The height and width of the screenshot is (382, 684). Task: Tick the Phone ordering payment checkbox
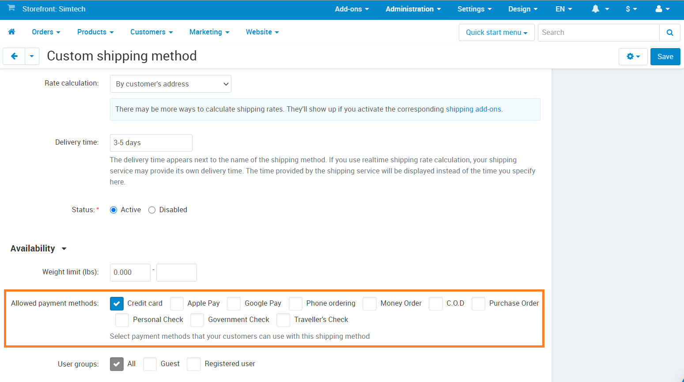point(296,303)
